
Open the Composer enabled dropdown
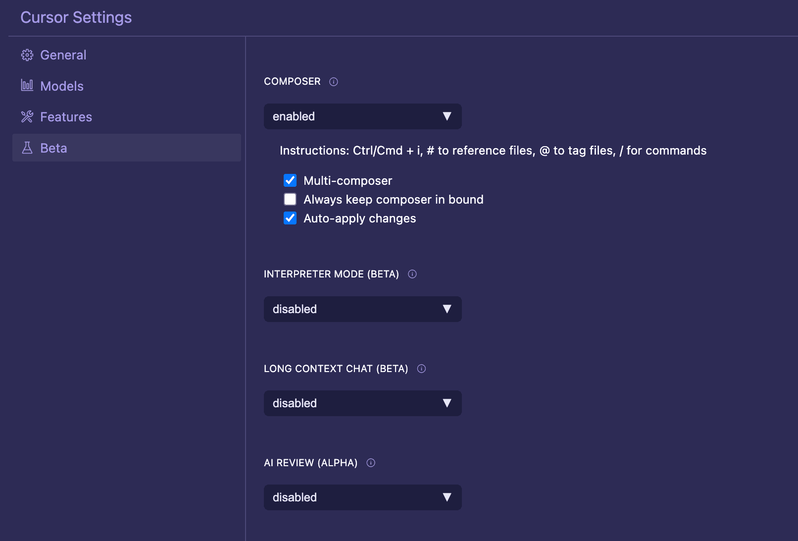pyautogui.click(x=362, y=116)
